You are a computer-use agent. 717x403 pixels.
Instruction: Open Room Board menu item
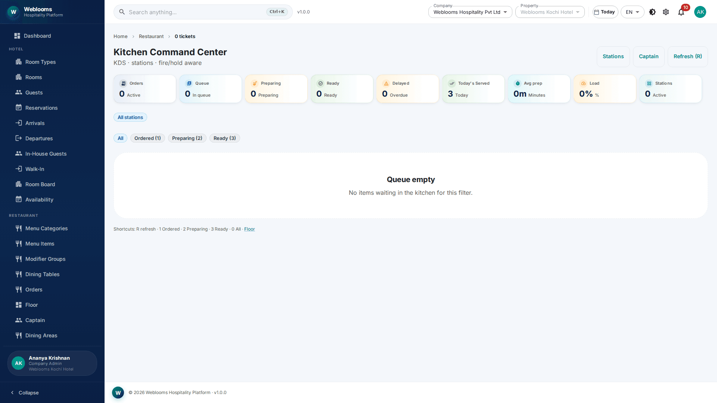[52, 184]
